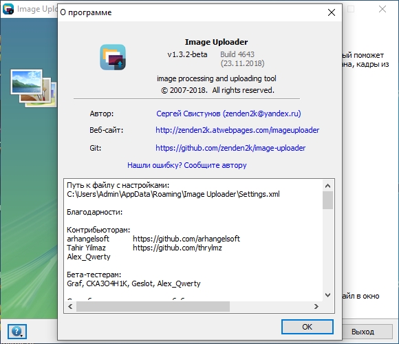Close the main Image Uploader window
The height and width of the screenshot is (344, 399).
click(x=382, y=9)
